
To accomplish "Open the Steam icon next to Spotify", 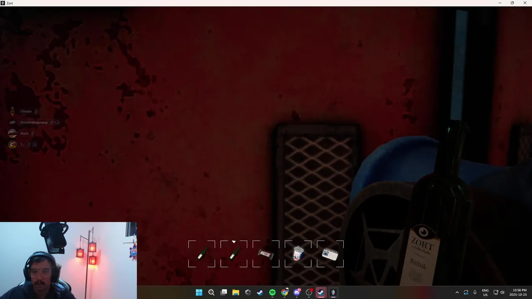I will (x=260, y=292).
